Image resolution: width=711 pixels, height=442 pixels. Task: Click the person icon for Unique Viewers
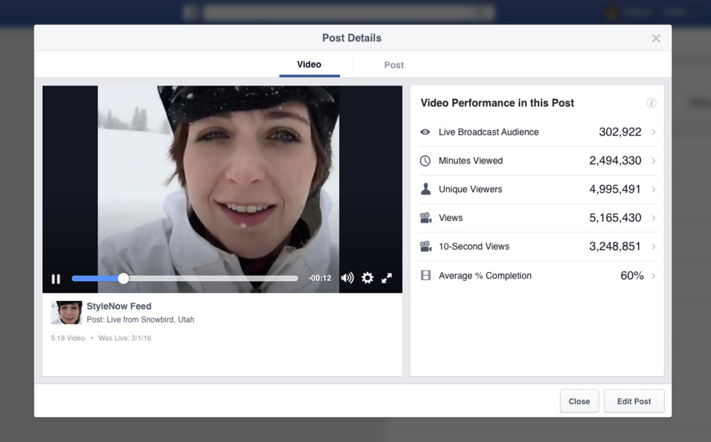(425, 189)
